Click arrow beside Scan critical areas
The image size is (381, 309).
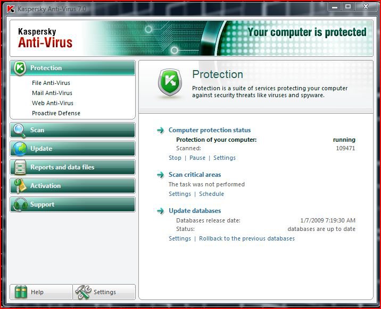160,175
